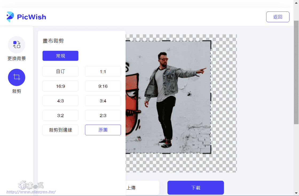Click the 返回 return button
This screenshot has height=196, width=299.
278,17
